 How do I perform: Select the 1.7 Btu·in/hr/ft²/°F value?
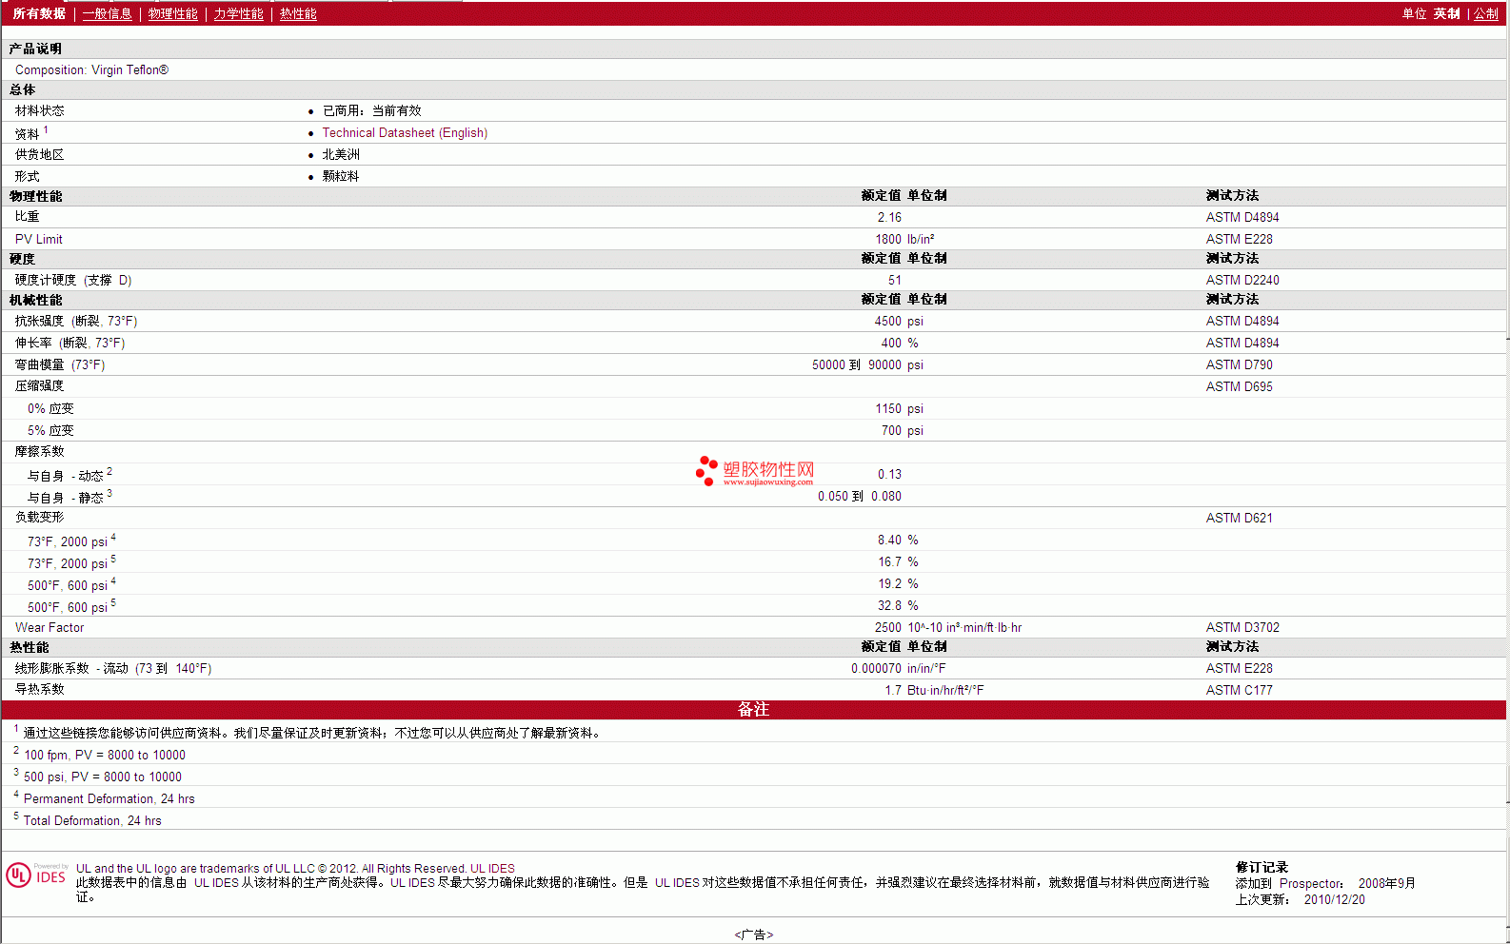point(934,691)
